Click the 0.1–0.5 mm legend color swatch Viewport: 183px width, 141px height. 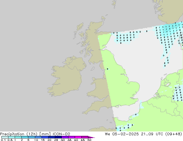[x=5, y=137]
